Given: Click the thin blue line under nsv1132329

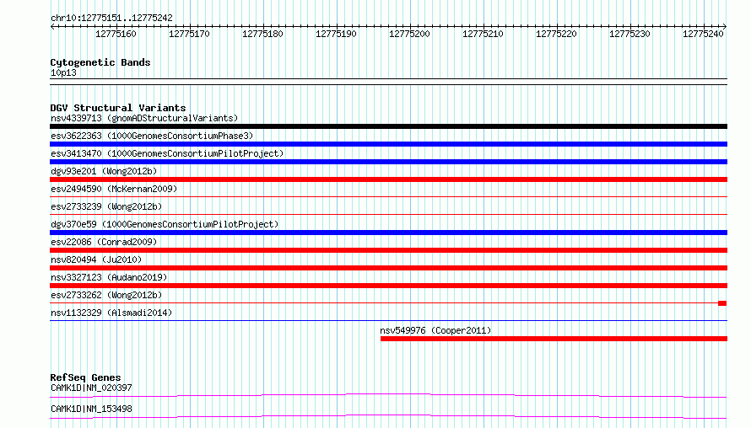Looking at the screenshot, I should pos(388,320).
